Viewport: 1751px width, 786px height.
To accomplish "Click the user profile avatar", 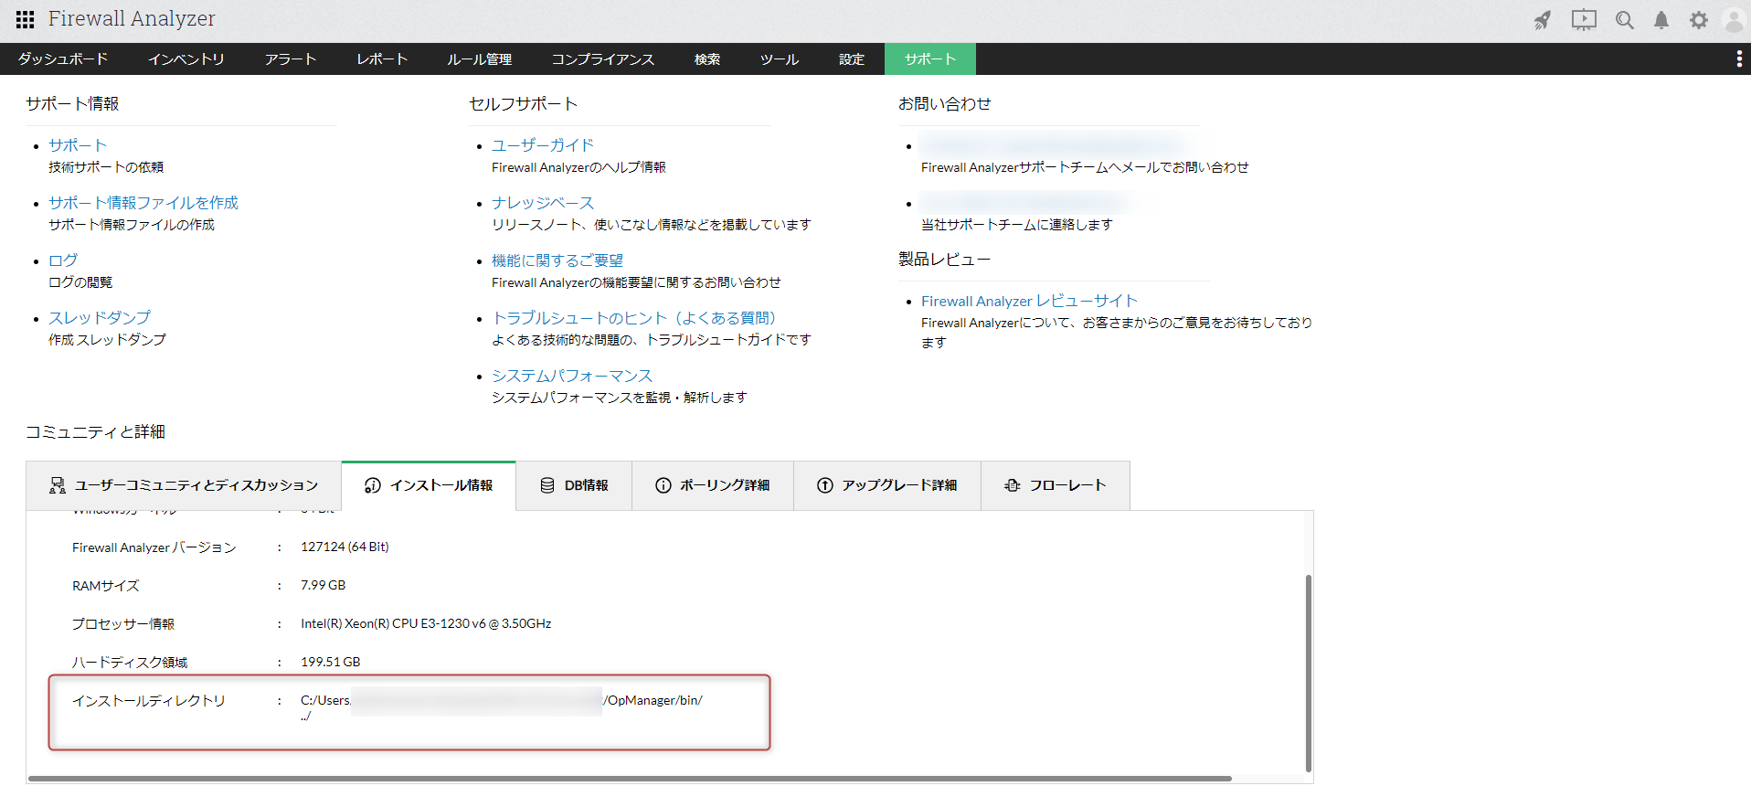I will tap(1734, 20).
